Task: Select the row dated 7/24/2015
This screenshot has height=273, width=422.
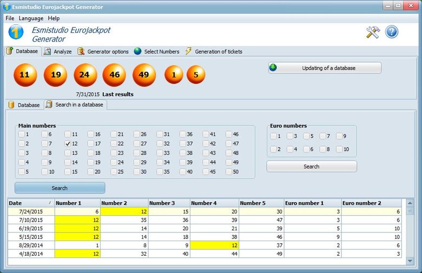Action: 205,212
